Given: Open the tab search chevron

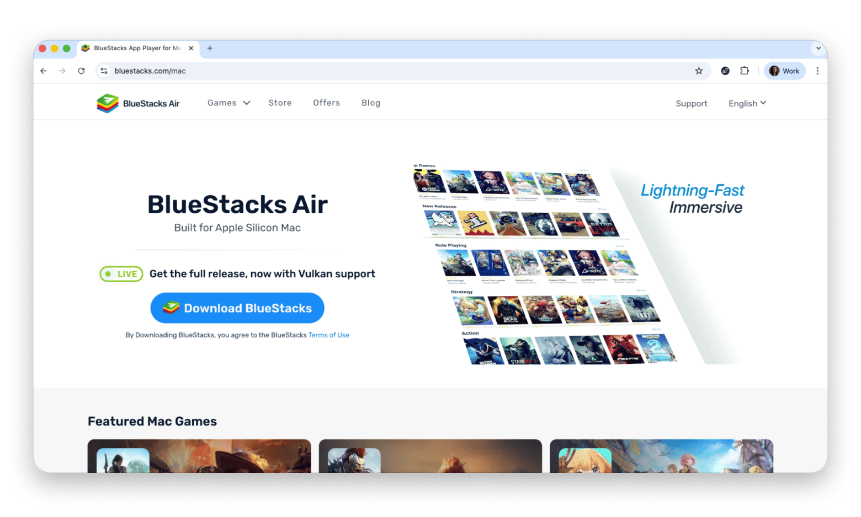Looking at the screenshot, I should pos(818,49).
